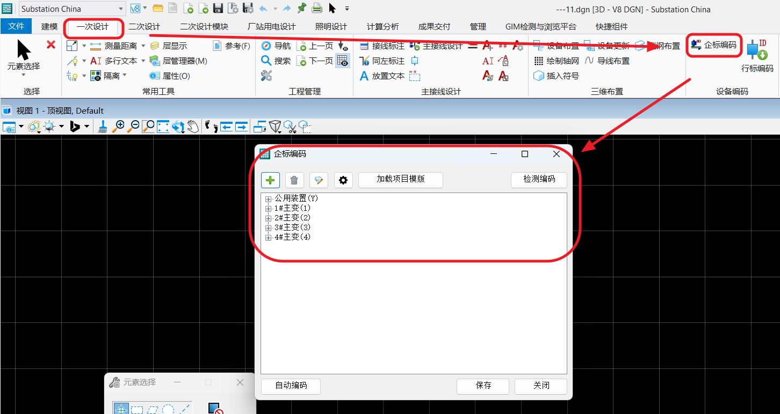Open the 计算分析 tab
780x414 pixels.
(382, 26)
